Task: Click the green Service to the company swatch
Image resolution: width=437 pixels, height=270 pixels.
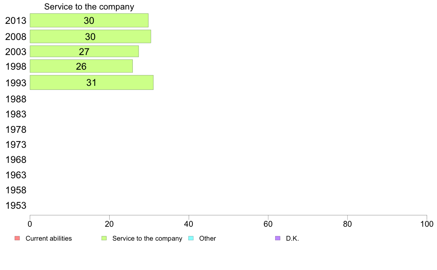Action: 104,238
